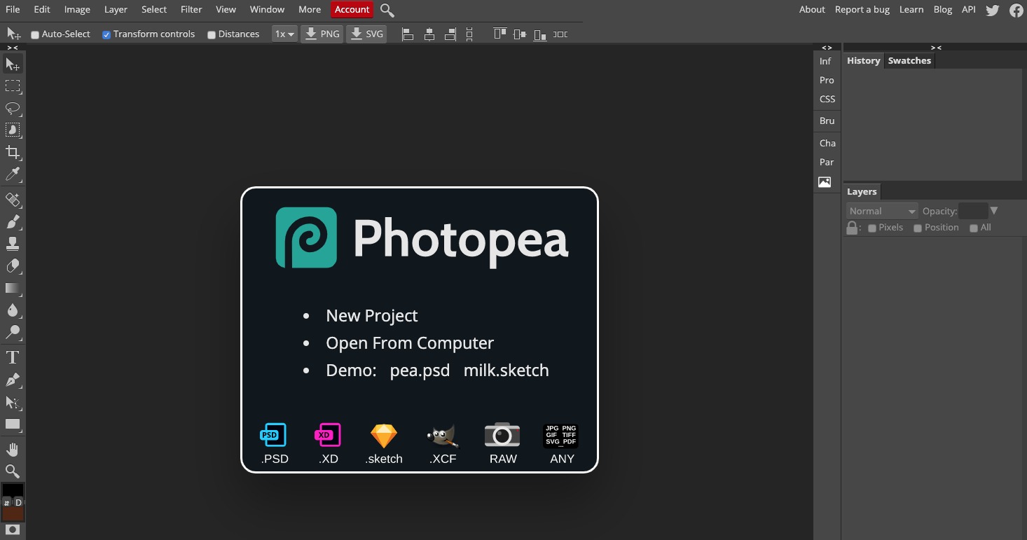1027x540 pixels.
Task: Click the lock icon in Layers panel
Action: pos(852,228)
